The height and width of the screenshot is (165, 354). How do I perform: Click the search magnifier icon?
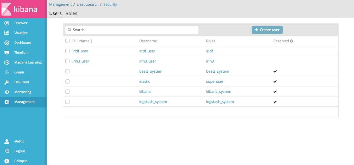click(x=69, y=30)
